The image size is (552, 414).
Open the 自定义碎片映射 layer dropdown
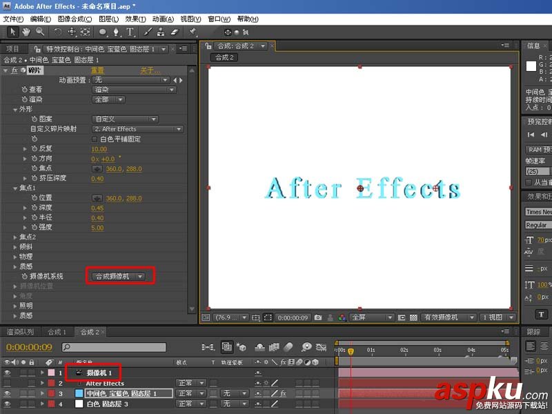137,129
